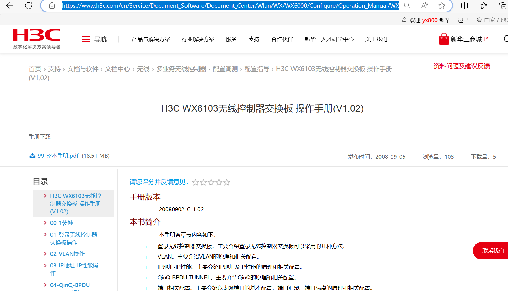The width and height of the screenshot is (508, 291).
Task: Go to 支持 in the breadcrumb
Action: [54, 69]
